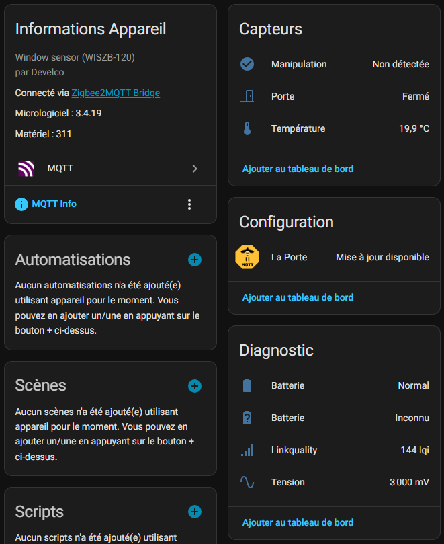Expand MQTT integration with the chevron arrow
This screenshot has height=544, width=444.
pyautogui.click(x=195, y=169)
